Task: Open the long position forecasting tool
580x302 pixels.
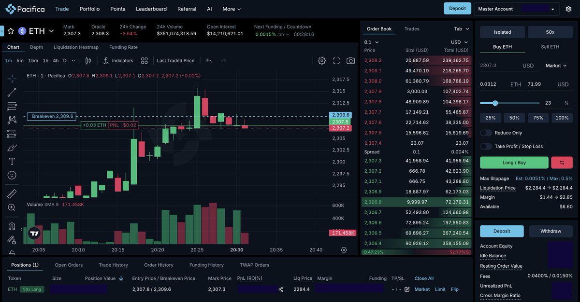Action: coord(12,134)
